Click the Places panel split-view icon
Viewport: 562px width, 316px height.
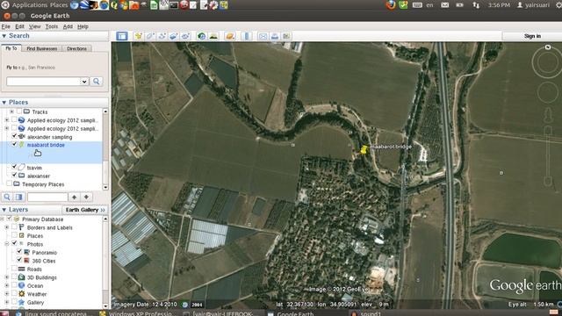[x=19, y=197]
